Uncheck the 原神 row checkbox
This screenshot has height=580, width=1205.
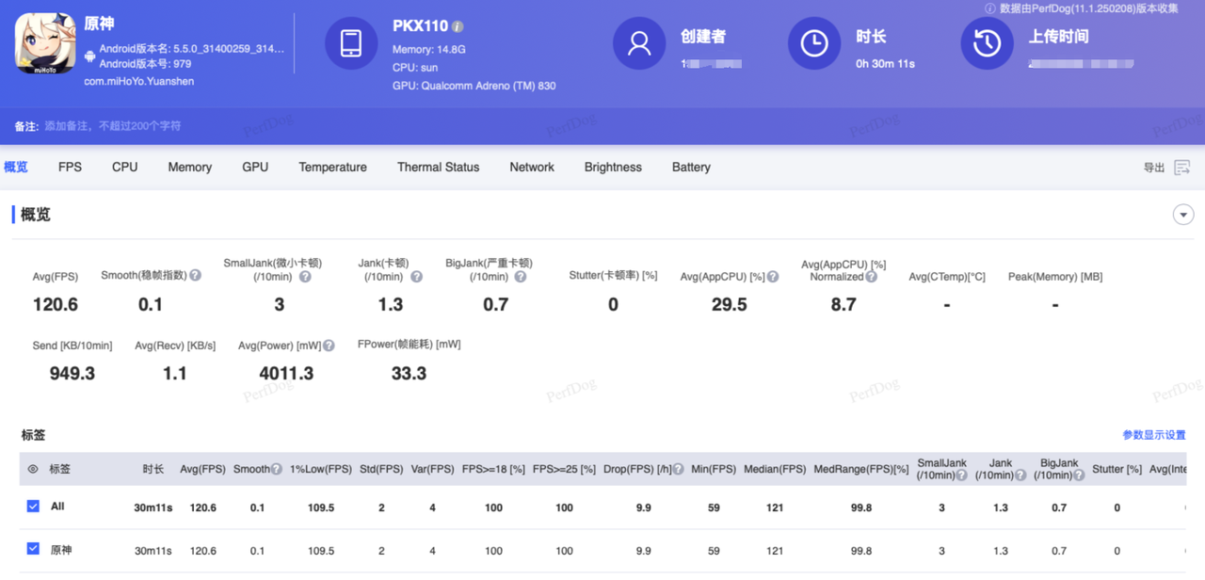(33, 549)
